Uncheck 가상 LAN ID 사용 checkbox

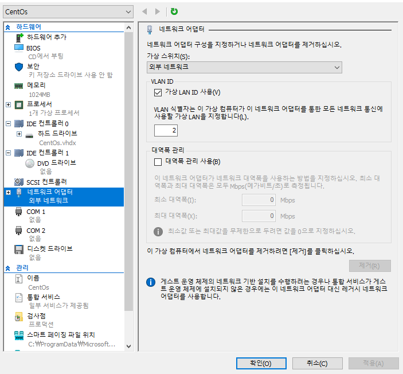158,92
